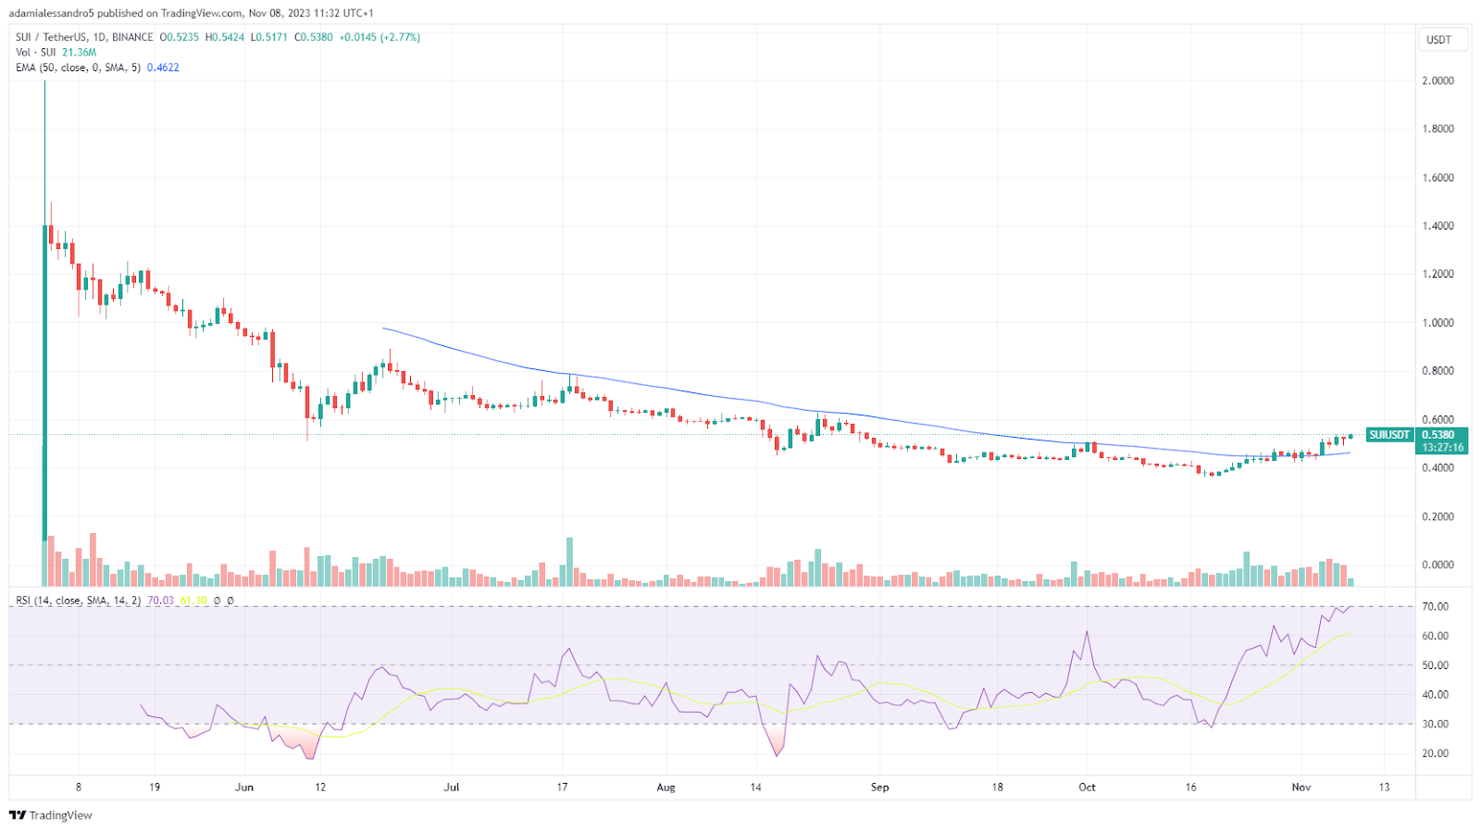The height and width of the screenshot is (831, 1481).
Task: Select the Vol · SUI indicator legend
Action: tap(36, 53)
